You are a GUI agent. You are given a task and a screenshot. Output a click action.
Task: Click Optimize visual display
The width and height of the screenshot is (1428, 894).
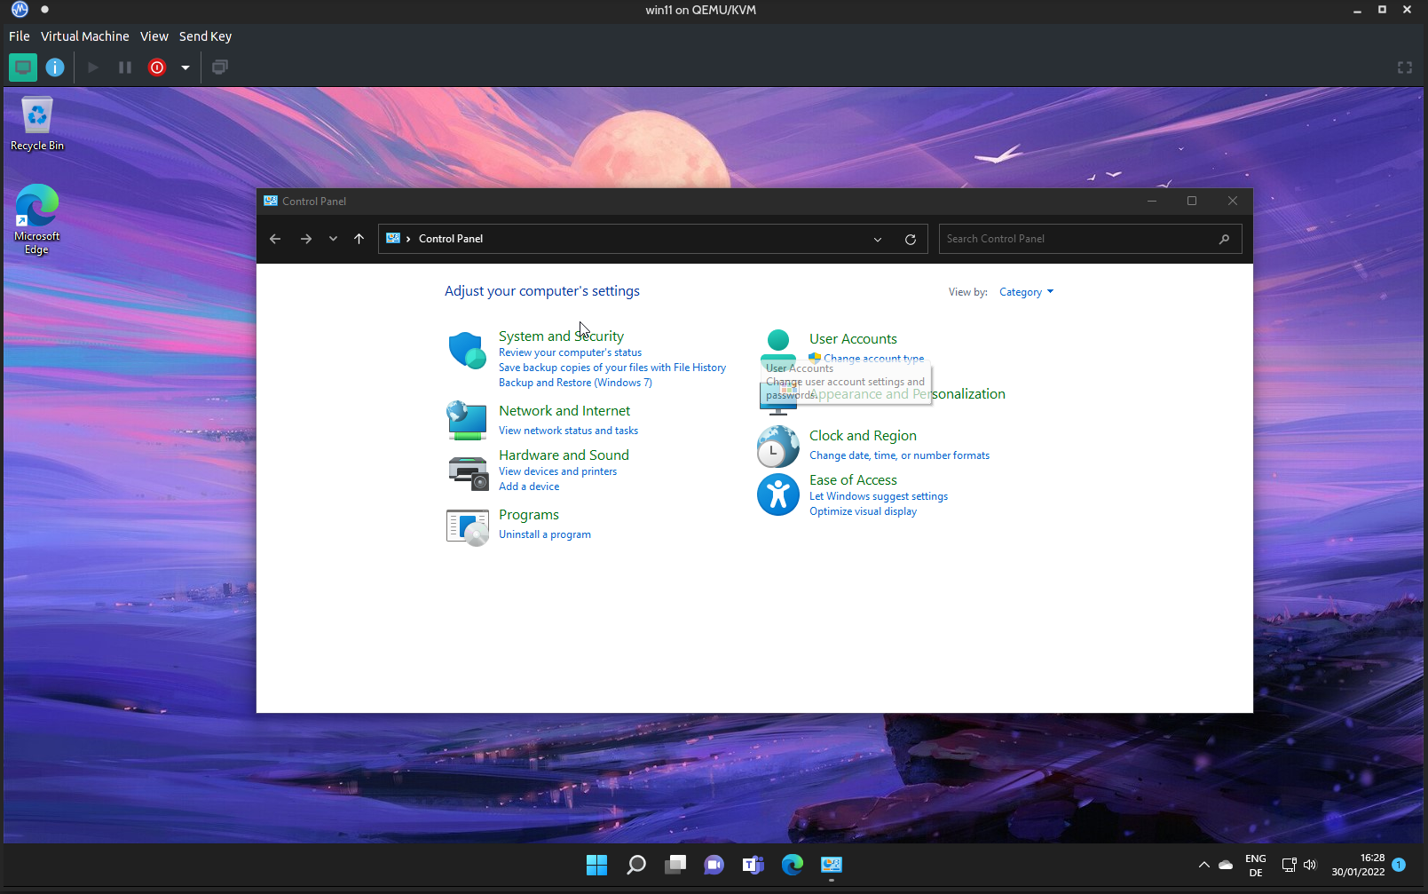863,511
